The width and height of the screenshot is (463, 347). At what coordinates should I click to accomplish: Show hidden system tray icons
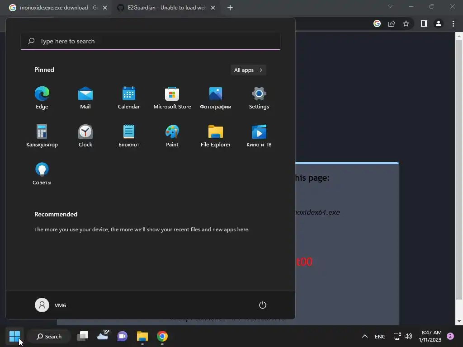pyautogui.click(x=365, y=336)
